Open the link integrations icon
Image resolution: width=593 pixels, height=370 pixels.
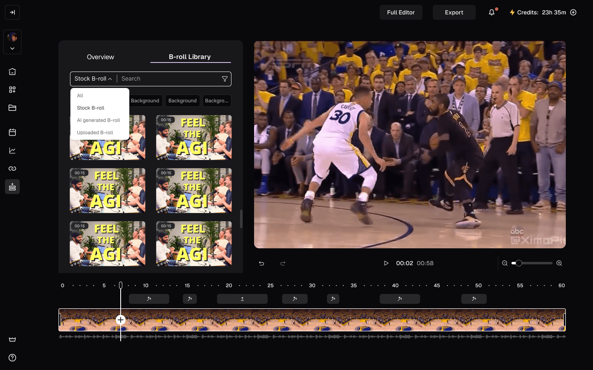[x=12, y=169]
